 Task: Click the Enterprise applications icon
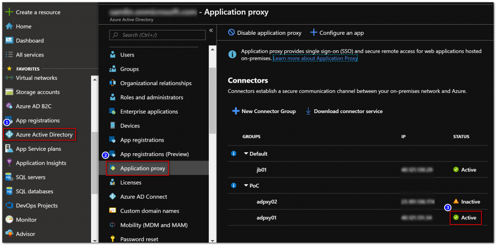(x=112, y=112)
